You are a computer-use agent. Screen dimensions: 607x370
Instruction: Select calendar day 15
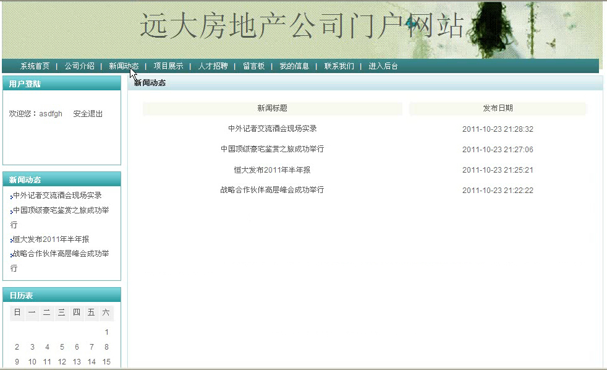106,362
